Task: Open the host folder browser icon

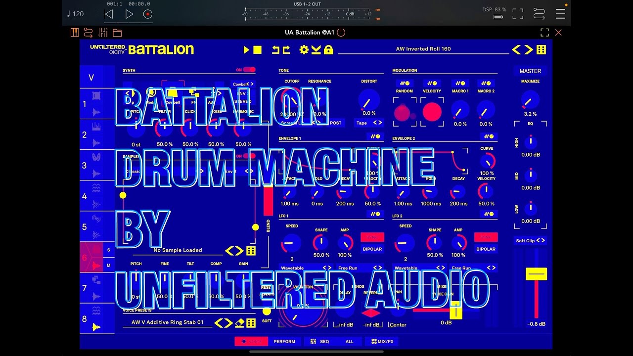Action: coord(117,33)
